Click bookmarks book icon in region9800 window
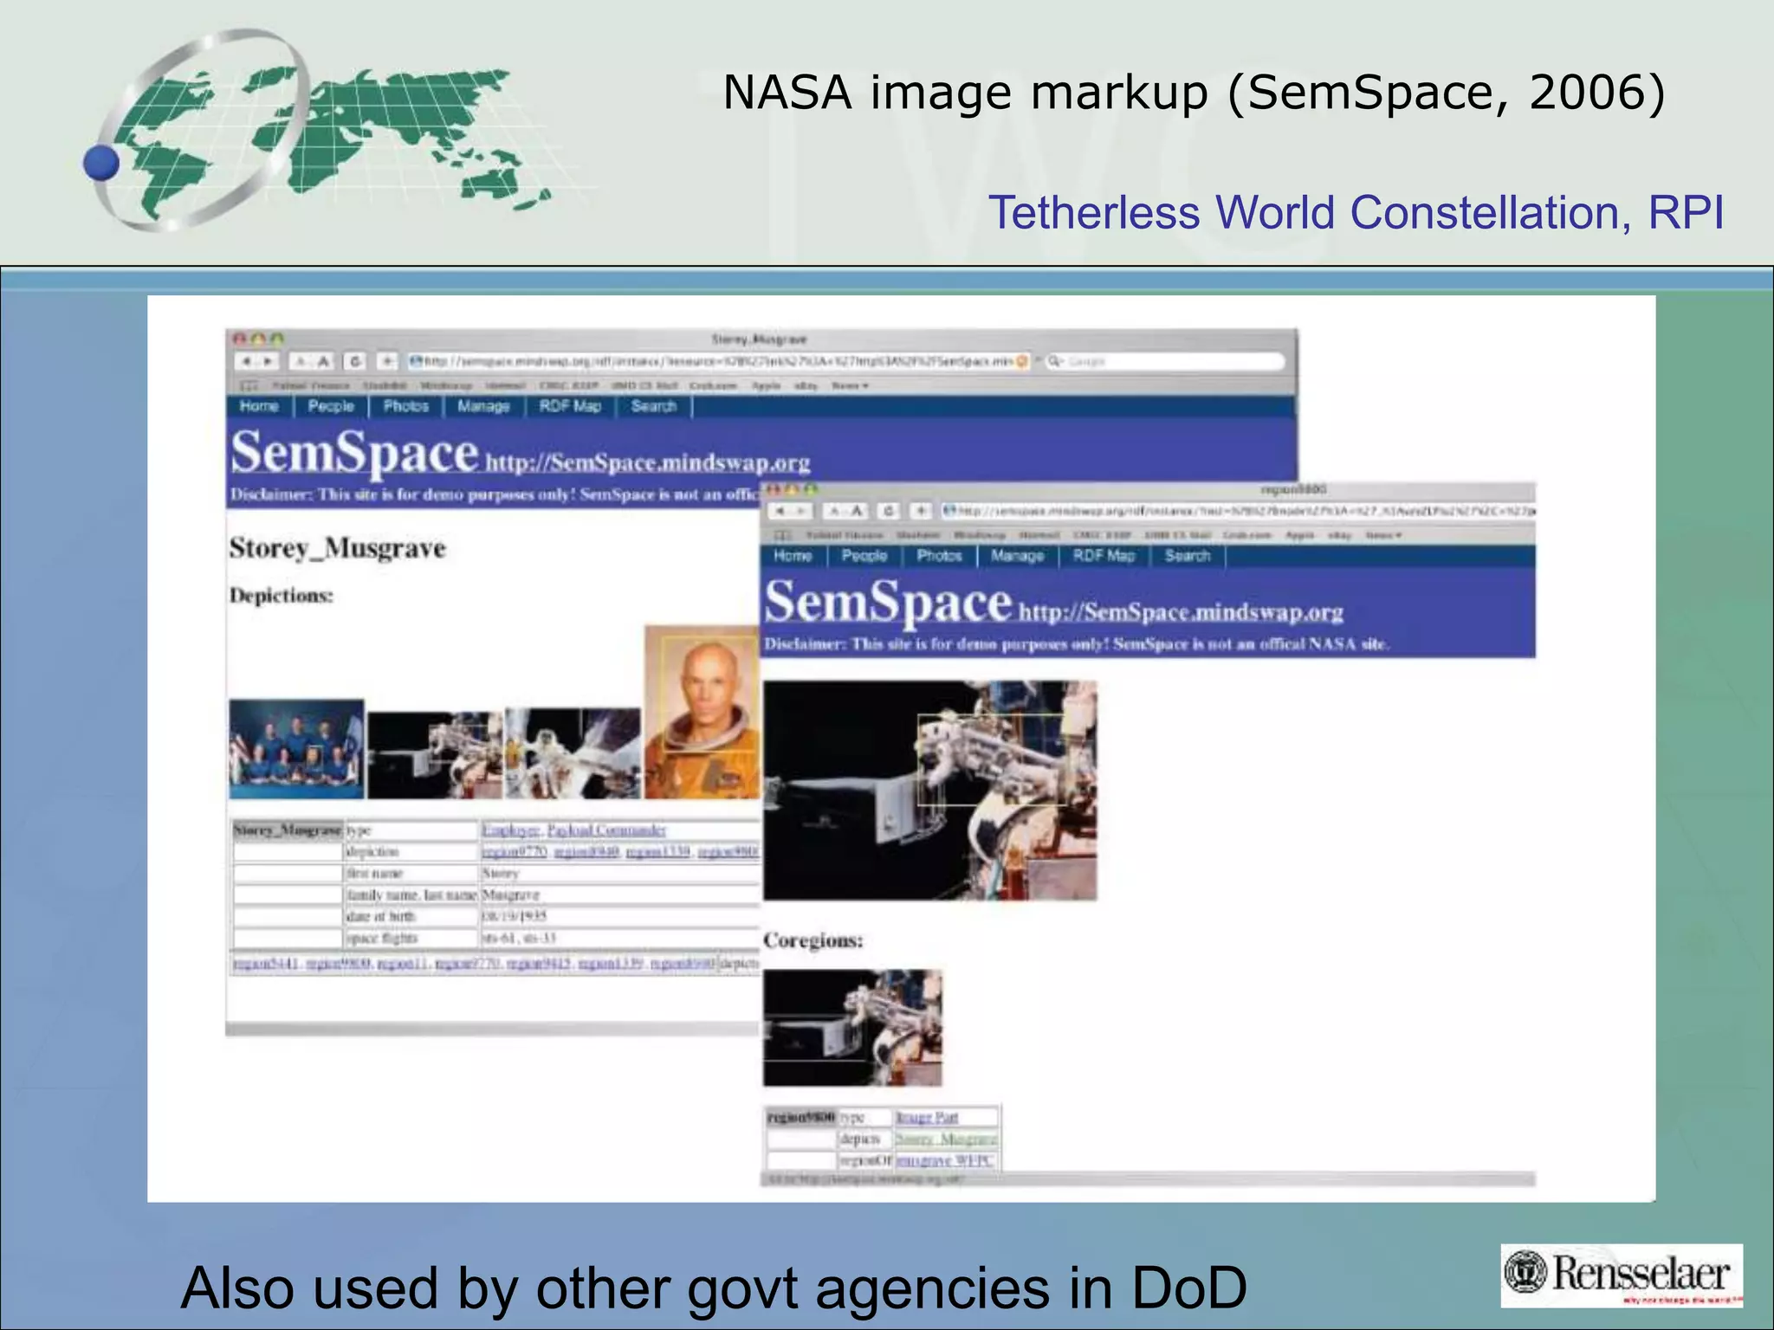The width and height of the screenshot is (1774, 1330). point(782,535)
